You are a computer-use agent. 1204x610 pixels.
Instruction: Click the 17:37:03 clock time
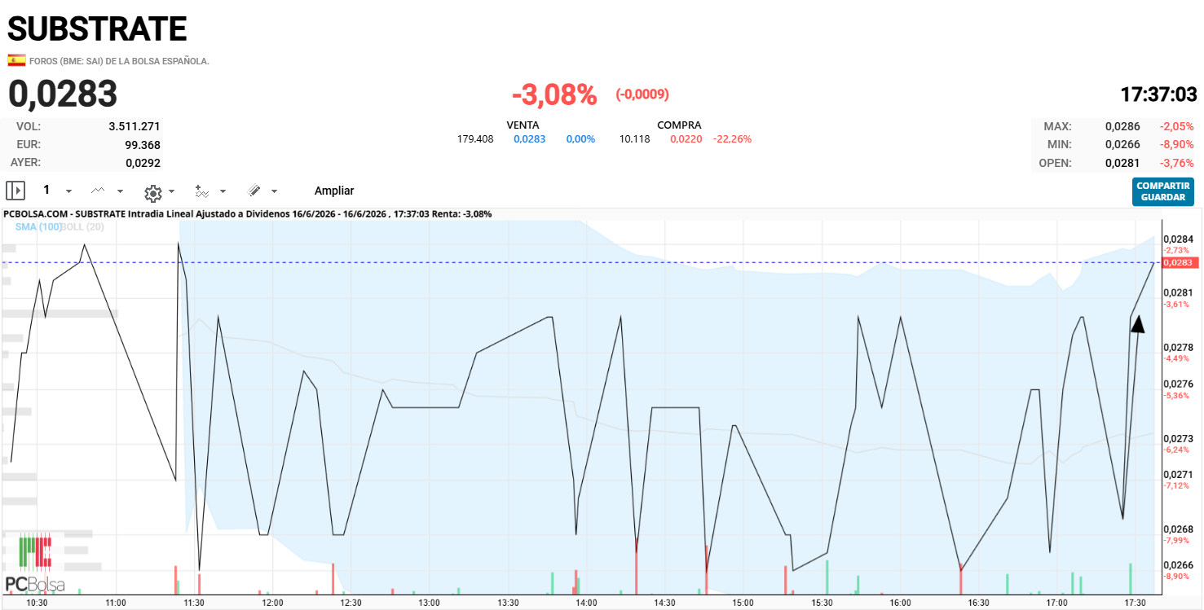click(x=1158, y=94)
